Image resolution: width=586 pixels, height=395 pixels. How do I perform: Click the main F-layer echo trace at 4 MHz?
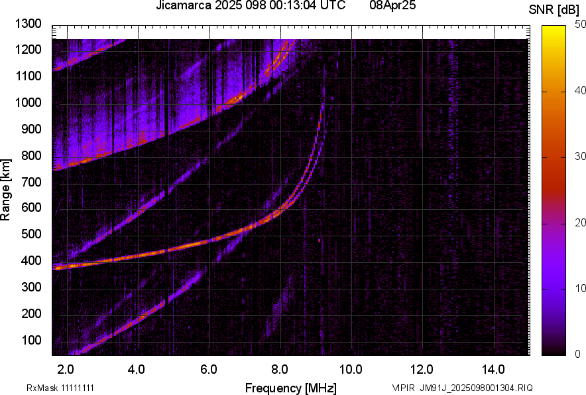pos(139,256)
